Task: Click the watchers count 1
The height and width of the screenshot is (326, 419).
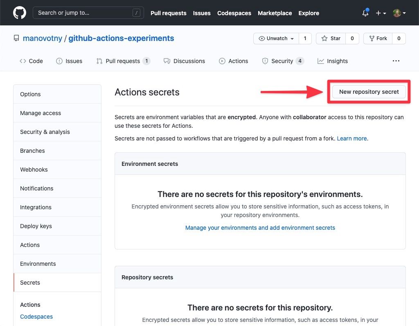Action: click(x=305, y=38)
